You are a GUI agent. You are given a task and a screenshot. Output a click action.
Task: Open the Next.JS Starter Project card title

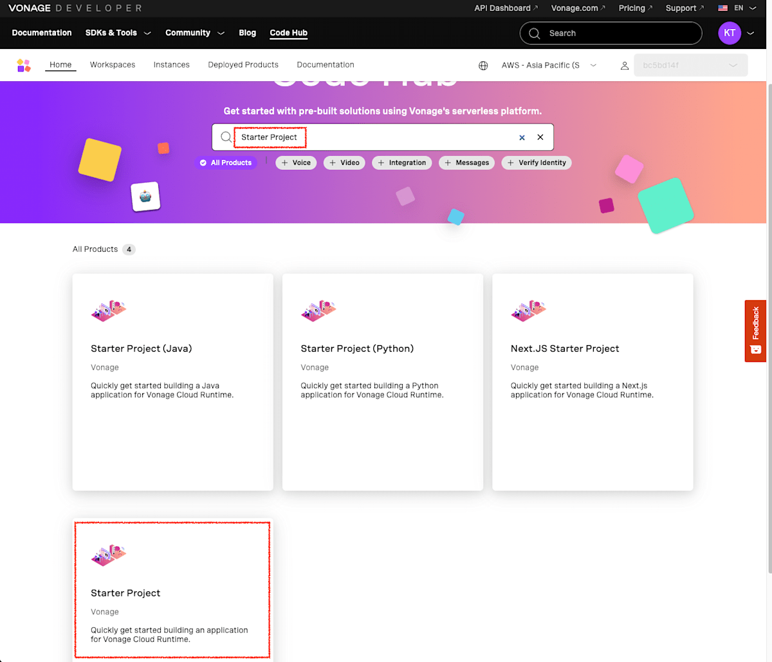[x=565, y=348]
